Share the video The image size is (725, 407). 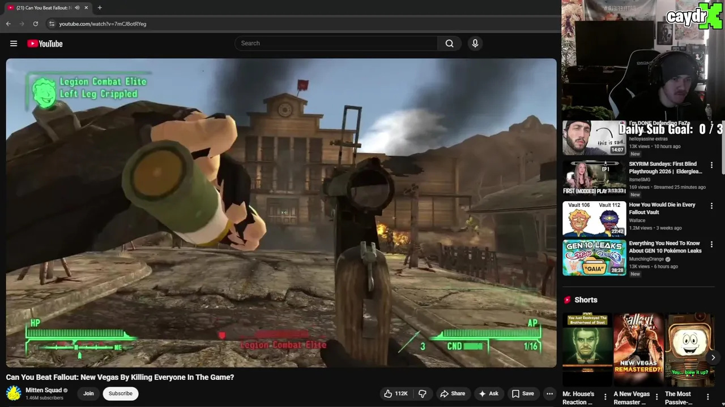(x=453, y=393)
